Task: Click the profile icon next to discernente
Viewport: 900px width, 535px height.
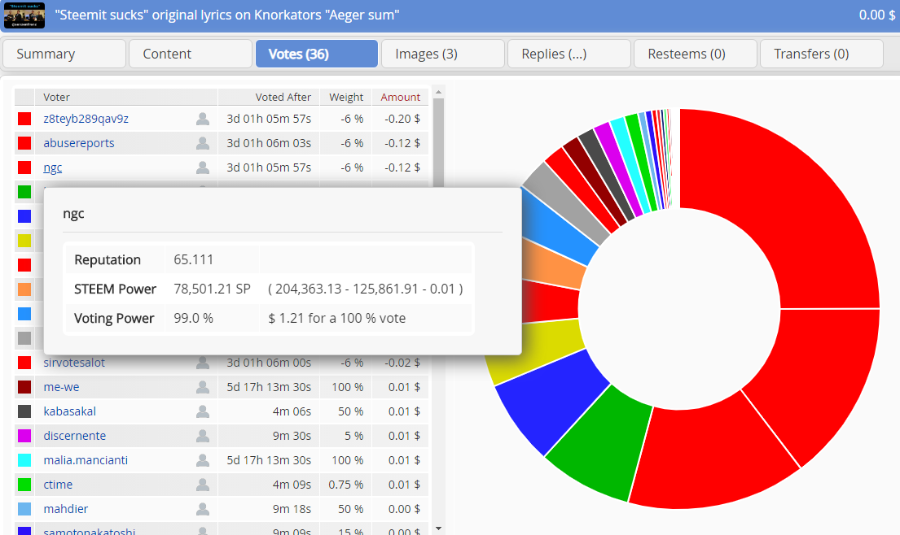Action: click(x=203, y=436)
